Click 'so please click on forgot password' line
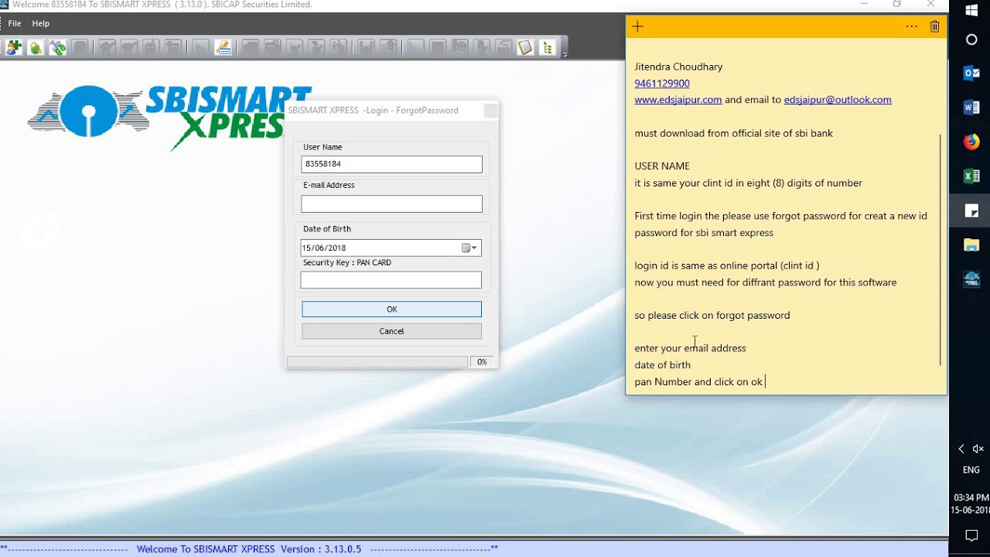This screenshot has width=990, height=557. pos(712,316)
